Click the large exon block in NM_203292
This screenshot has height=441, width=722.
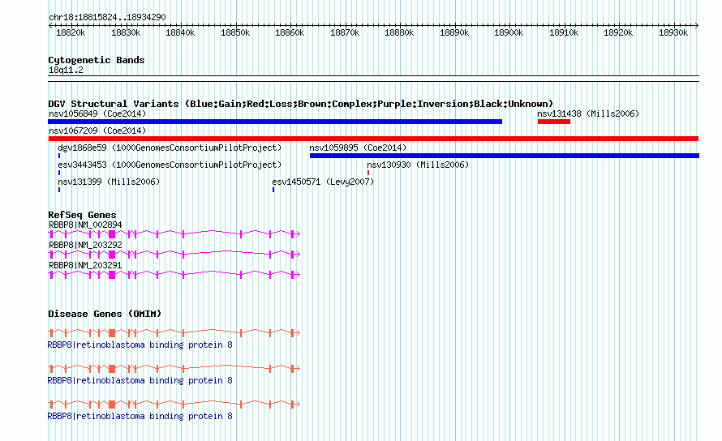pyautogui.click(x=112, y=255)
